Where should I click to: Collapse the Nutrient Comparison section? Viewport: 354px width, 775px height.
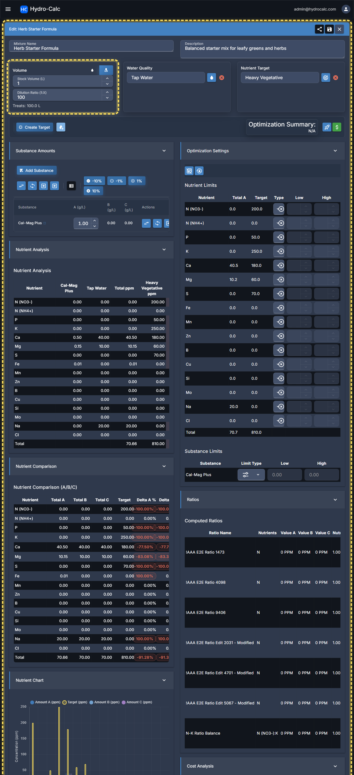164,466
